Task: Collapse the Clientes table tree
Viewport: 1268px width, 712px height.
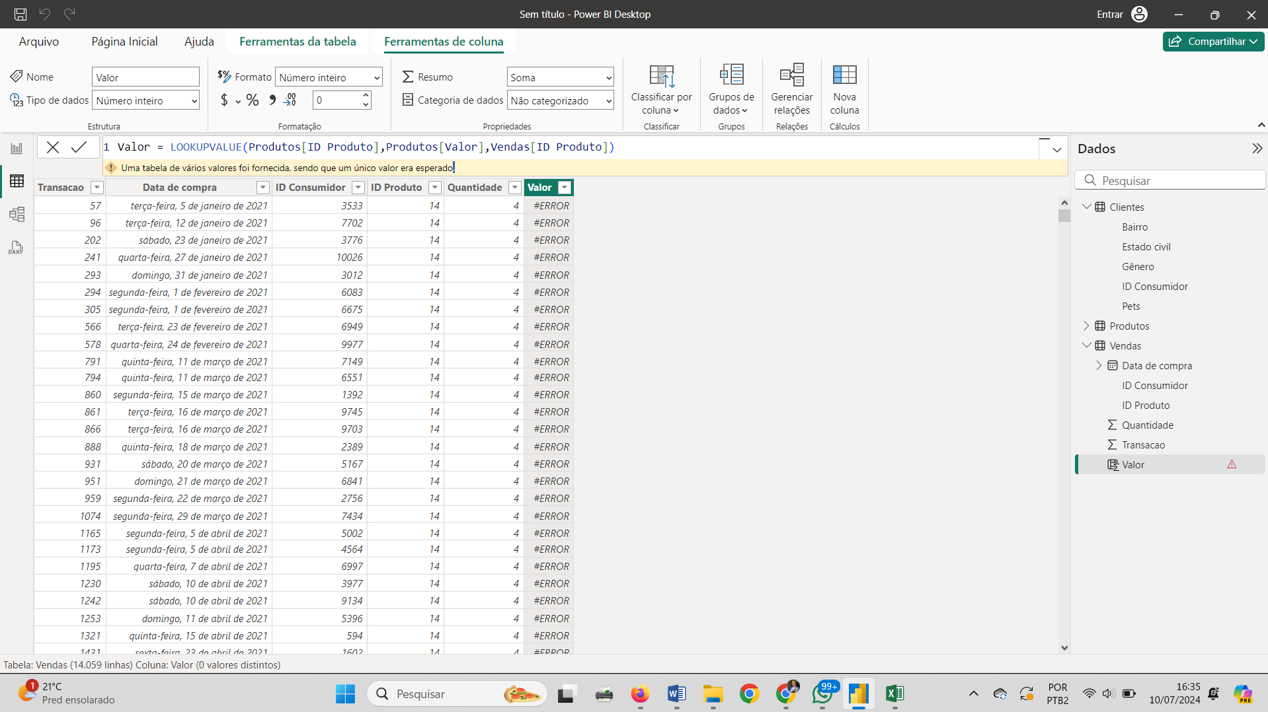Action: click(x=1086, y=207)
